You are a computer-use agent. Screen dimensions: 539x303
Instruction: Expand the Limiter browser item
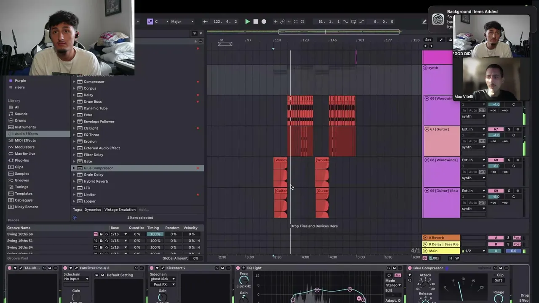coord(74,194)
